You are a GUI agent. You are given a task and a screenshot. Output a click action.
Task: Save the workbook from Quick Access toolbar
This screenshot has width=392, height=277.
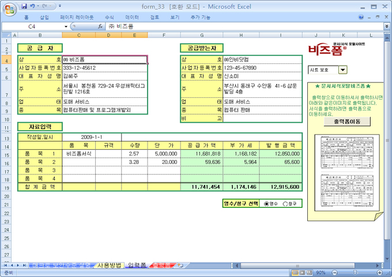coord(23,6)
